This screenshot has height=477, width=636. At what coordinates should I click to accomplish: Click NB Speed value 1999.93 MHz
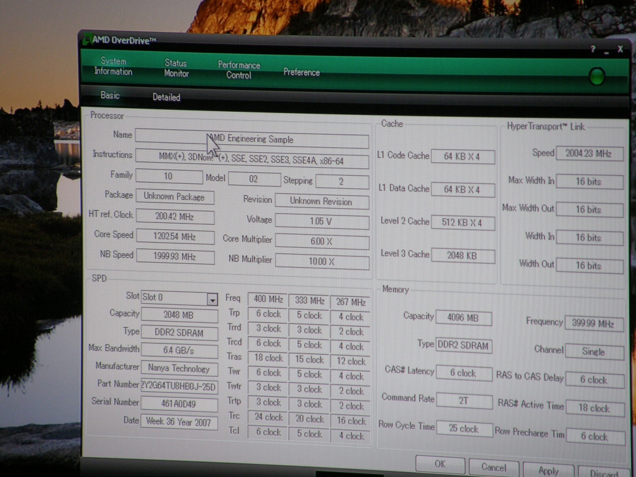[175, 257]
